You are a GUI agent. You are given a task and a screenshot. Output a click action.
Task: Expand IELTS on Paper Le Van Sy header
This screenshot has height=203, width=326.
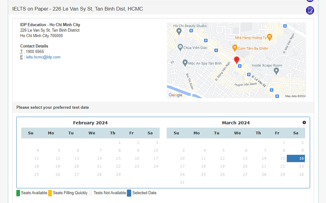tap(78, 9)
